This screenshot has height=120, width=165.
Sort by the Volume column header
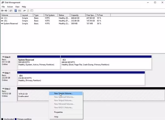point(11,15)
